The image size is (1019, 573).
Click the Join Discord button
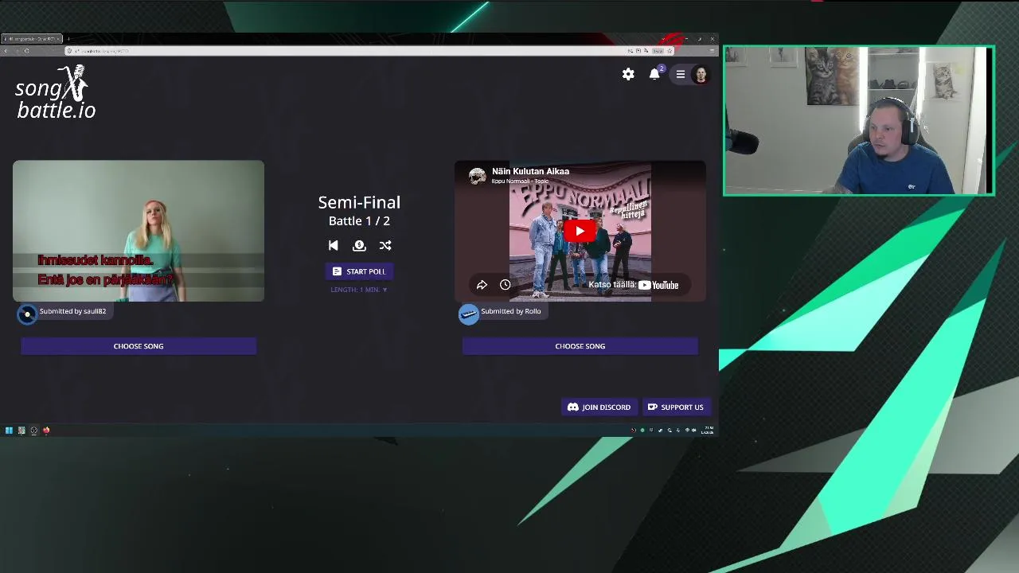coord(599,407)
